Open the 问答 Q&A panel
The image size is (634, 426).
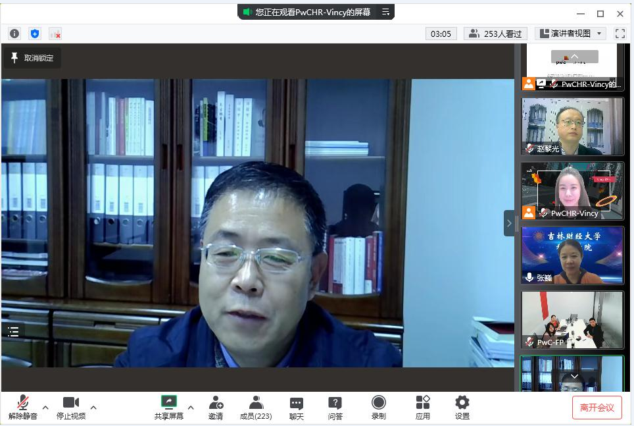pos(335,407)
